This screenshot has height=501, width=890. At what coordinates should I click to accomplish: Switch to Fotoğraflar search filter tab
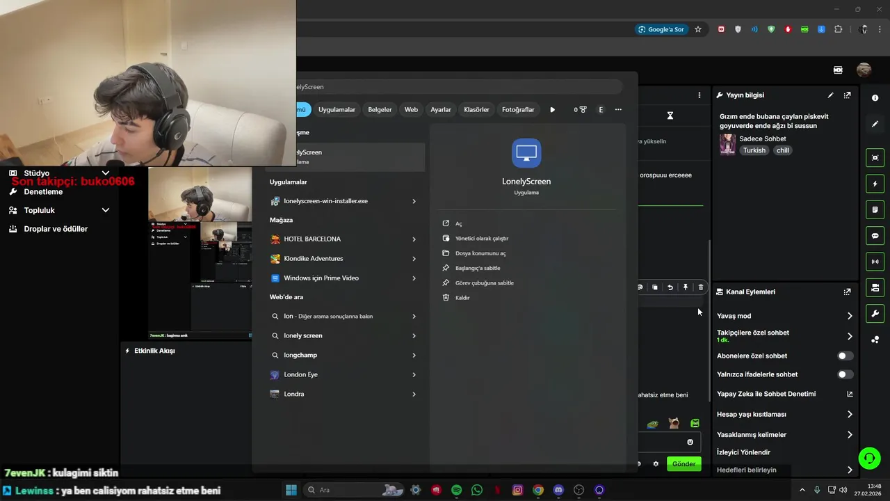[518, 109]
